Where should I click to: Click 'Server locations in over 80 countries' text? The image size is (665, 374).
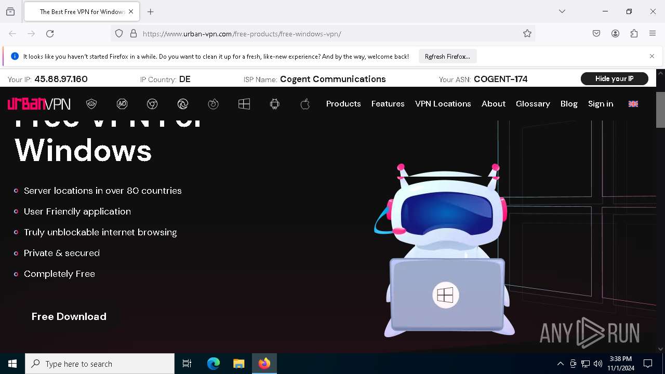pyautogui.click(x=103, y=191)
